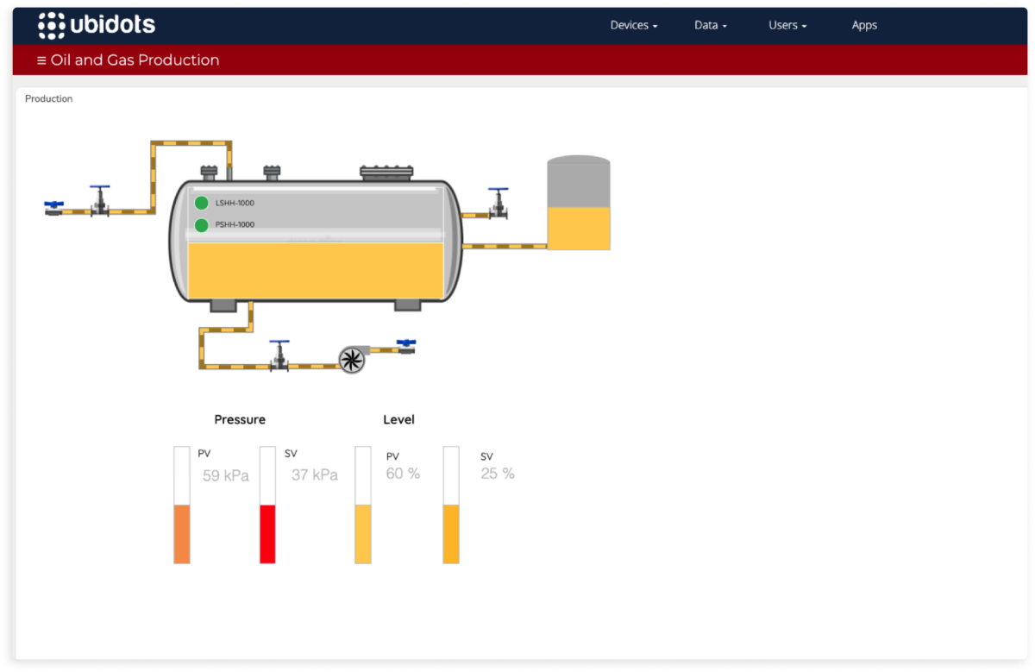Click the gate valve on the inlet pipe
Viewport: 1035px width, 672px height.
101,201
